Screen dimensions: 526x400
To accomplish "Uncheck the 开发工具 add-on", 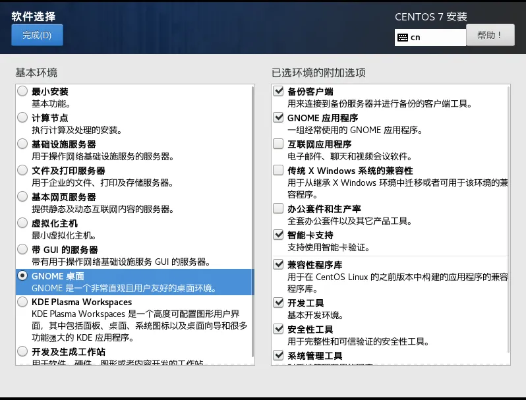I will pos(278,302).
